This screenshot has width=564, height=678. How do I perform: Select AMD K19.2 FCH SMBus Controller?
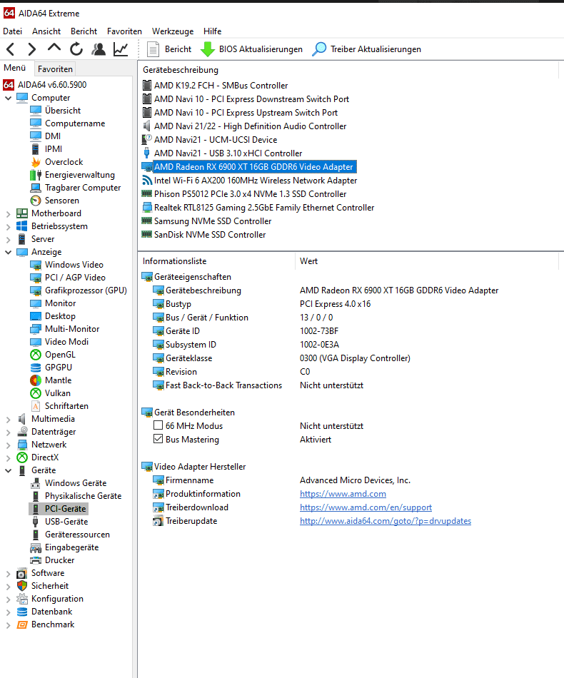pos(221,86)
